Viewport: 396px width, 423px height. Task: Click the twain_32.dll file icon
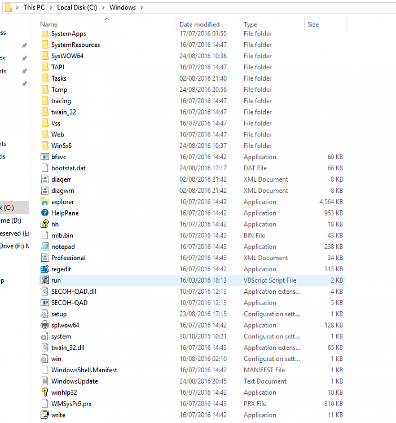[x=45, y=347]
